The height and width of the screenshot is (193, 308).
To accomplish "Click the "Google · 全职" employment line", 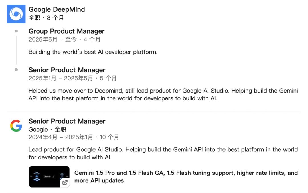I will pos(47,130).
